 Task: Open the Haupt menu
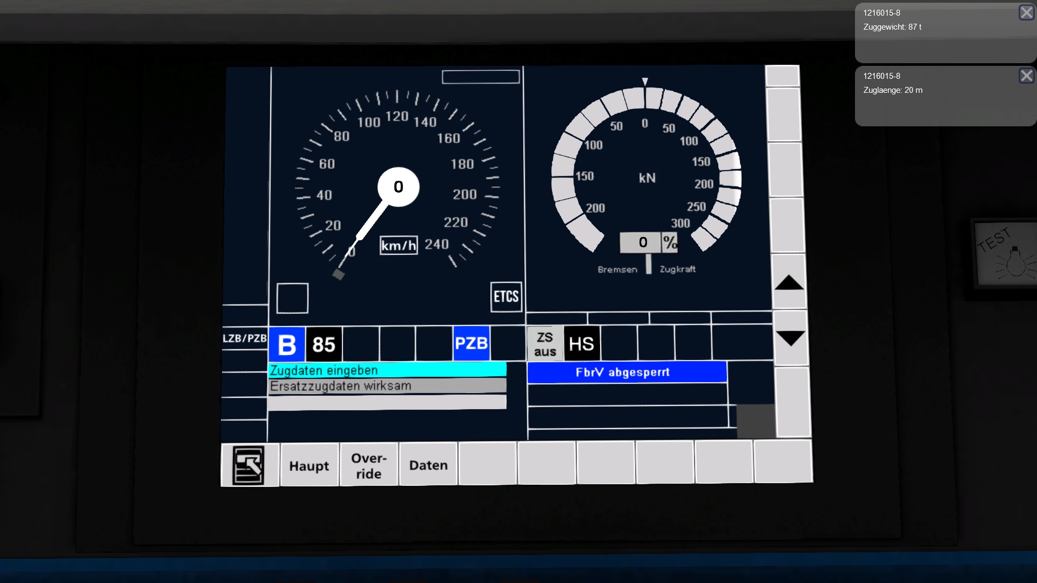(309, 465)
